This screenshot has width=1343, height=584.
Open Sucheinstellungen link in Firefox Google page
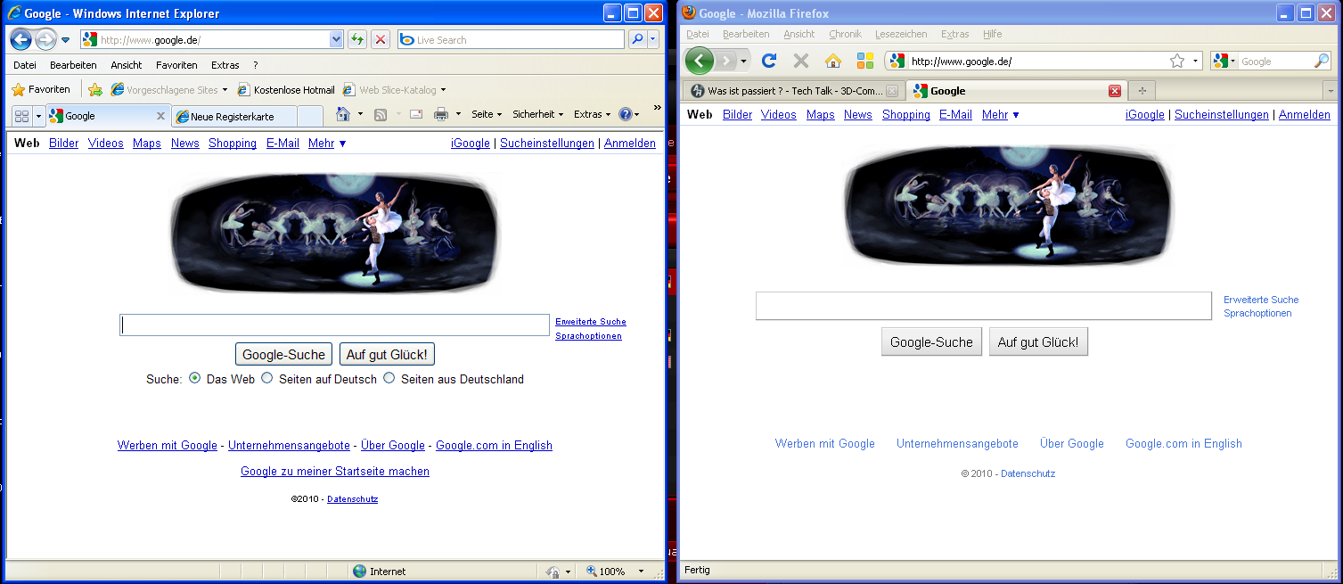pyautogui.click(x=1222, y=115)
